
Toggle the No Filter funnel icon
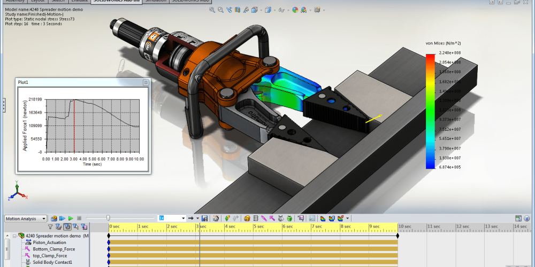pos(50,227)
